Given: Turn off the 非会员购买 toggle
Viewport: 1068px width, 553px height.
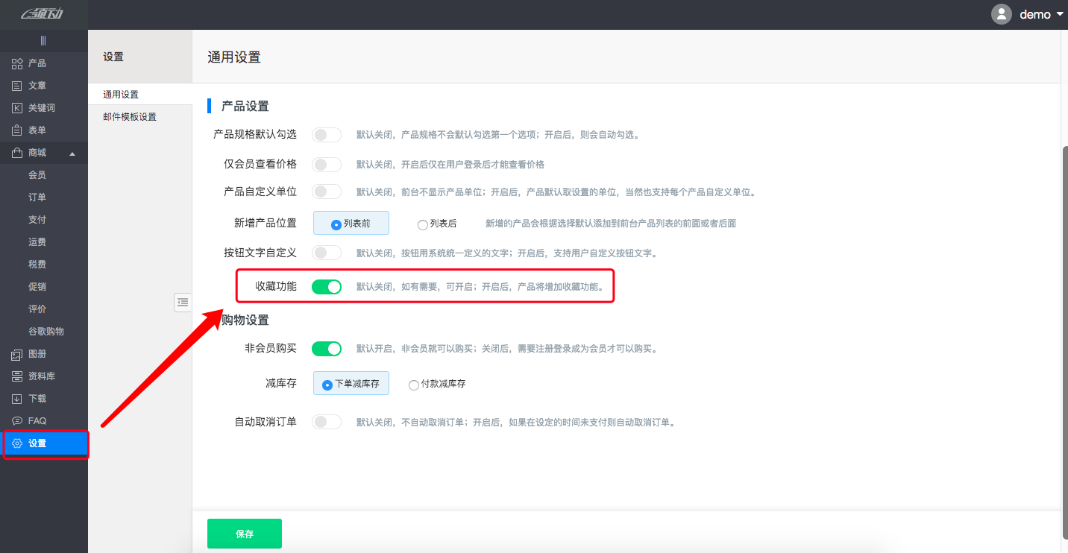Looking at the screenshot, I should click(x=327, y=348).
